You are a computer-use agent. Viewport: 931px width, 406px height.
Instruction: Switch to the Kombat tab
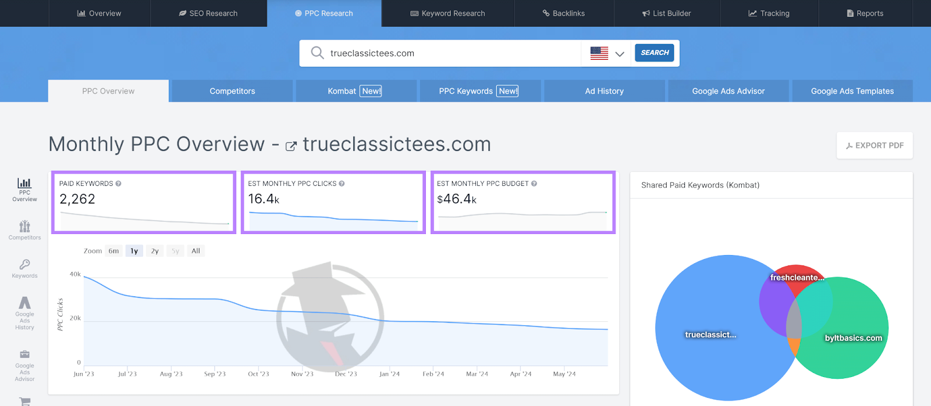coord(356,91)
